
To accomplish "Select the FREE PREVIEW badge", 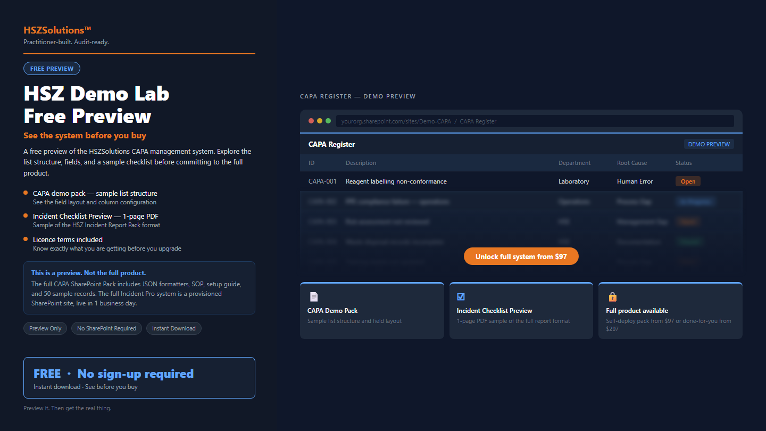I will [x=52, y=69].
